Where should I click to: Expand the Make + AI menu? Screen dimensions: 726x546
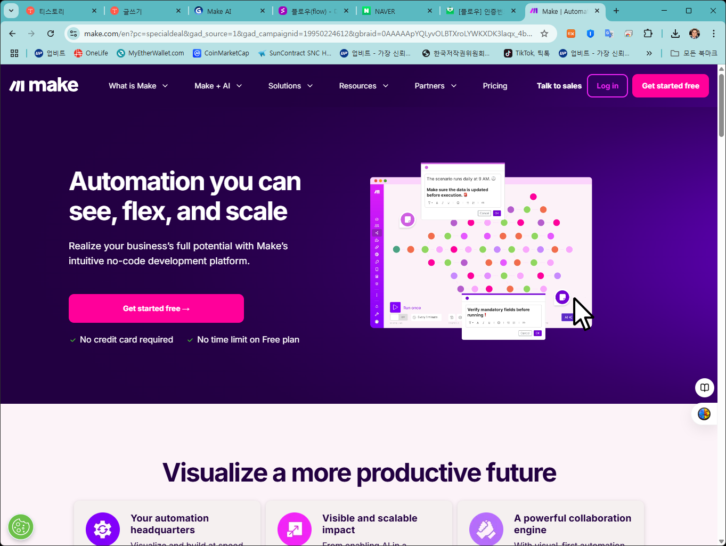[x=218, y=86]
